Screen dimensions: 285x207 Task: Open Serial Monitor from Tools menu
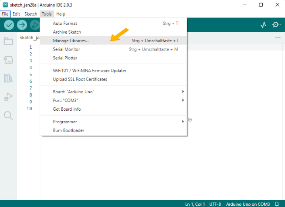[x=113, y=49]
